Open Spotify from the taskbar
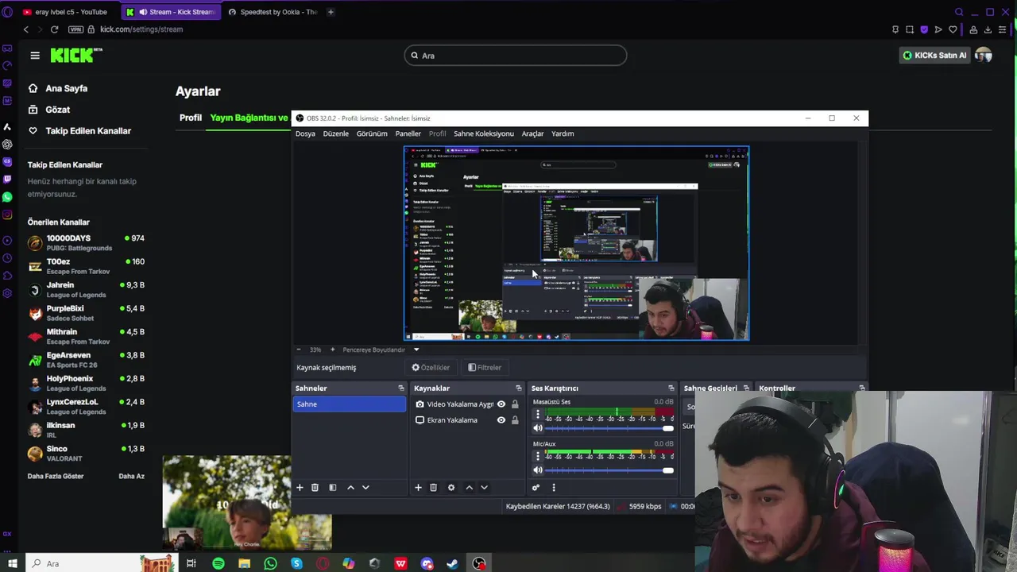Image resolution: width=1017 pixels, height=572 pixels. click(x=218, y=563)
